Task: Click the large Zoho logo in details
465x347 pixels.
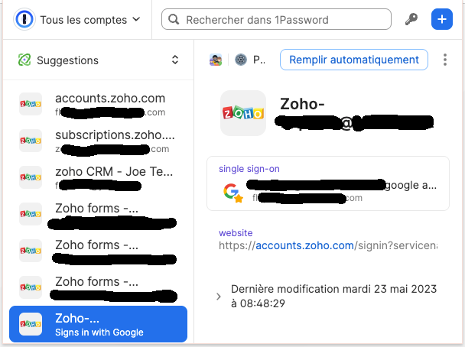Action: [x=243, y=113]
